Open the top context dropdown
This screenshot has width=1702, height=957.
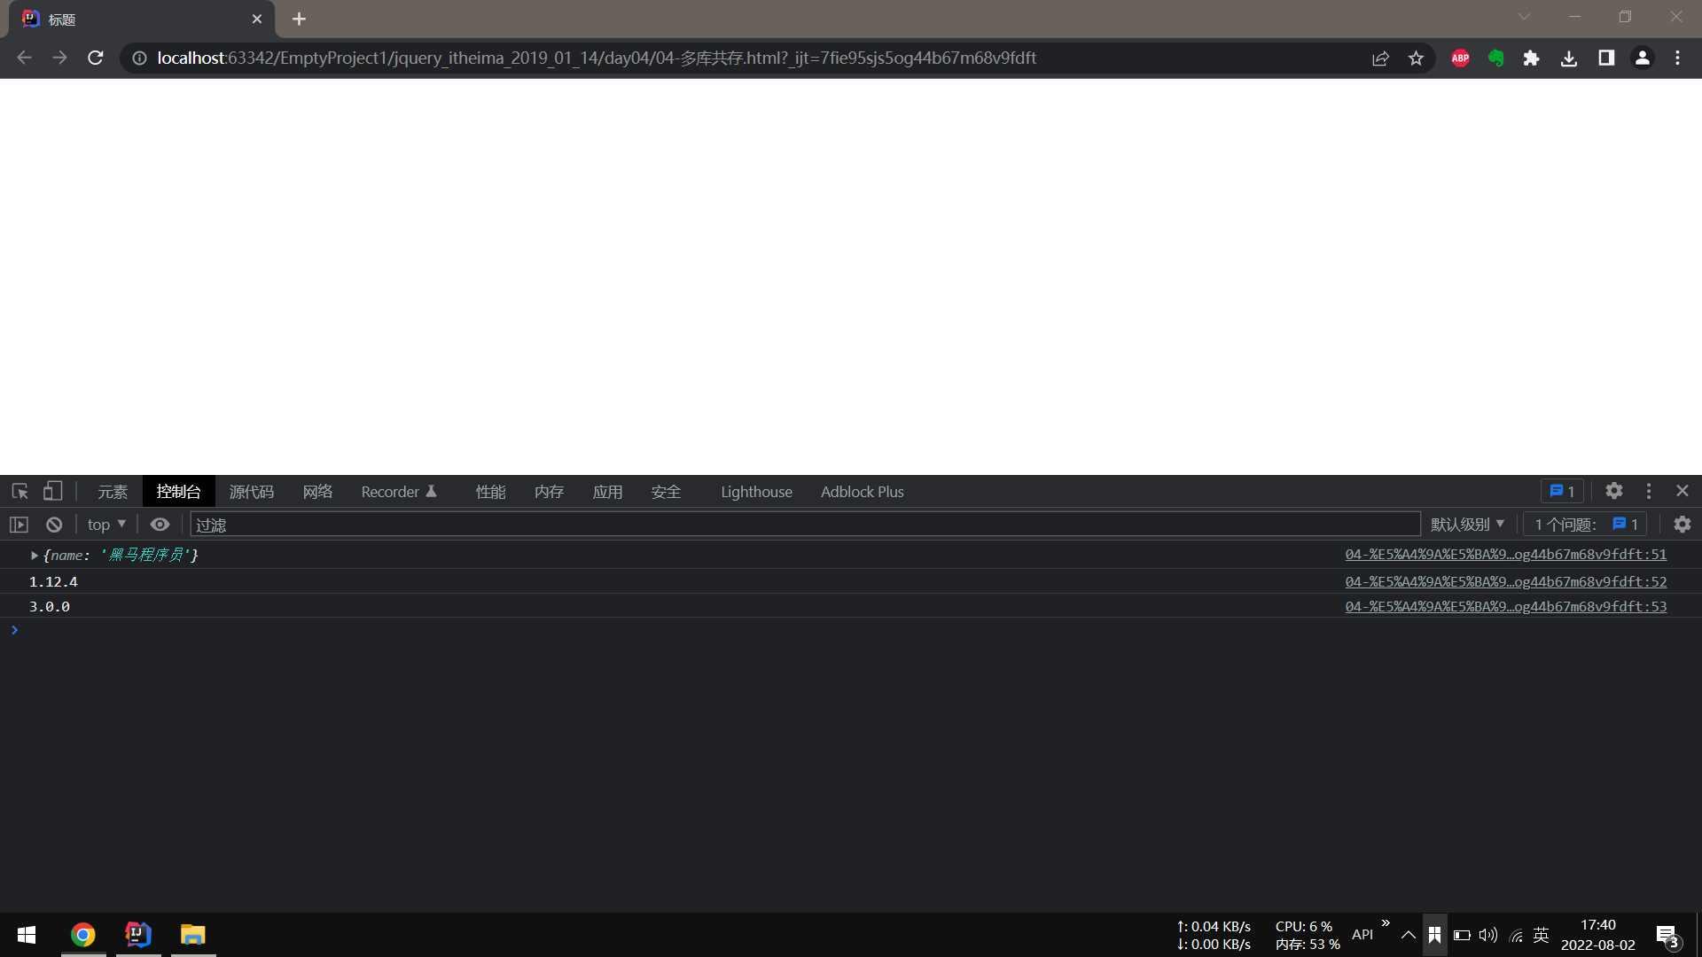pyautogui.click(x=106, y=525)
